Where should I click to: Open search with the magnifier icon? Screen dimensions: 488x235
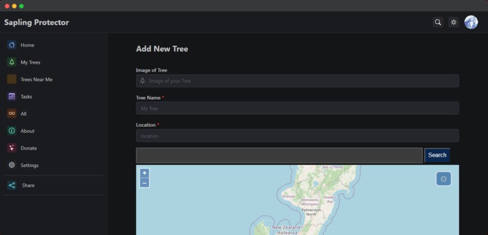point(438,22)
